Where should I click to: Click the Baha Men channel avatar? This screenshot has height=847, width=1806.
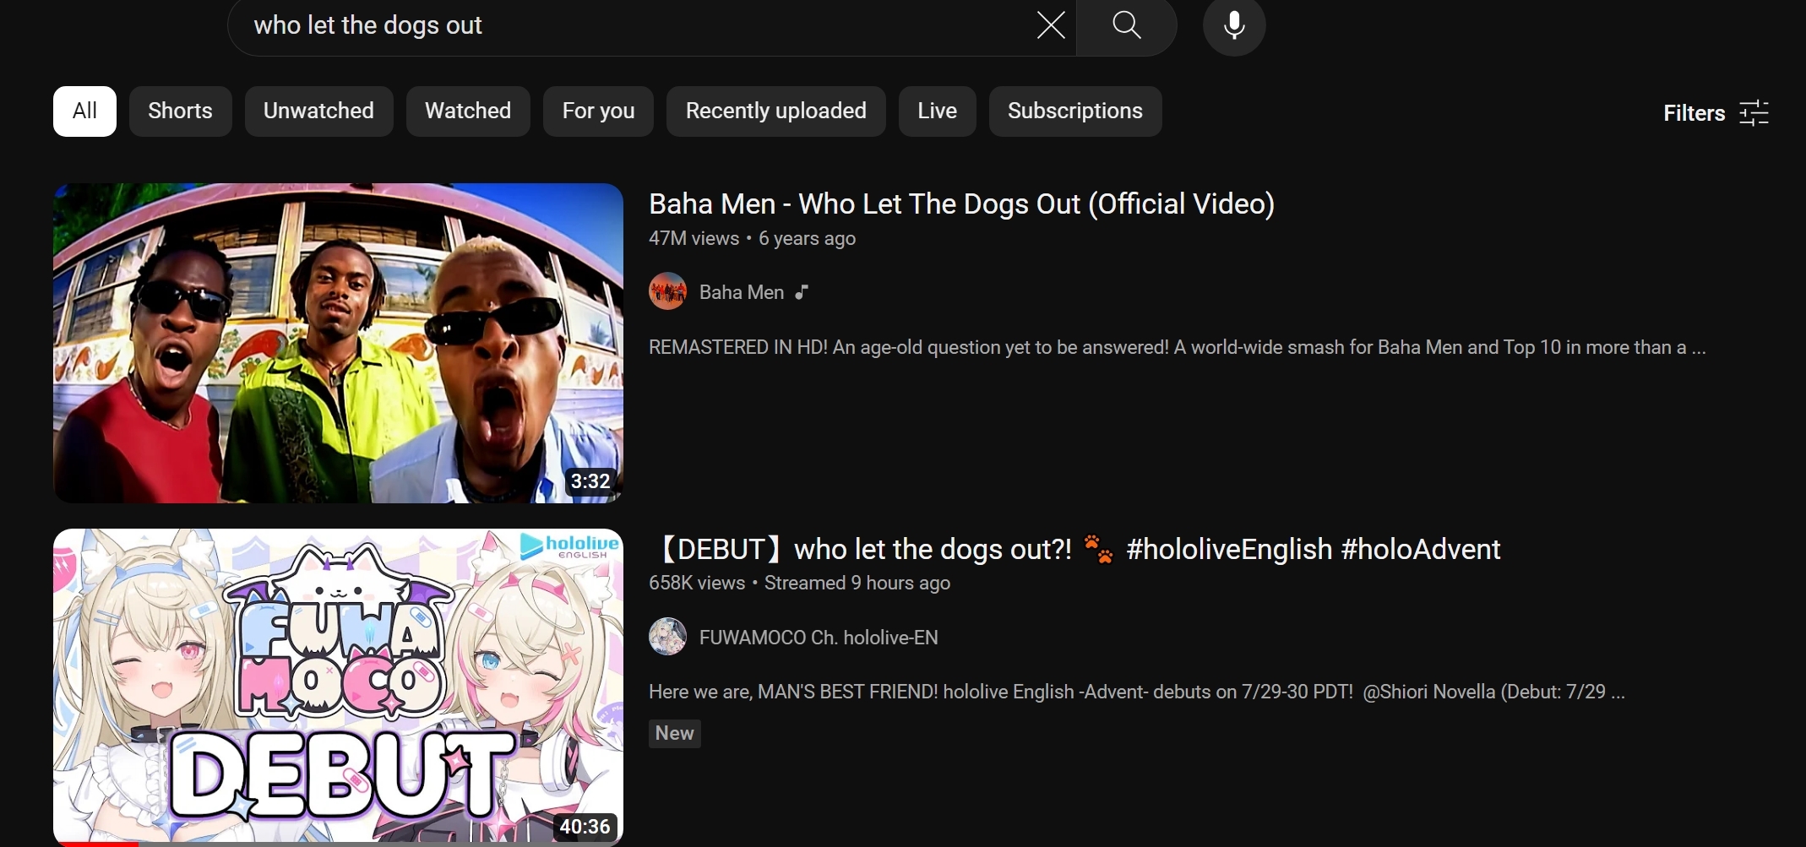coord(667,291)
